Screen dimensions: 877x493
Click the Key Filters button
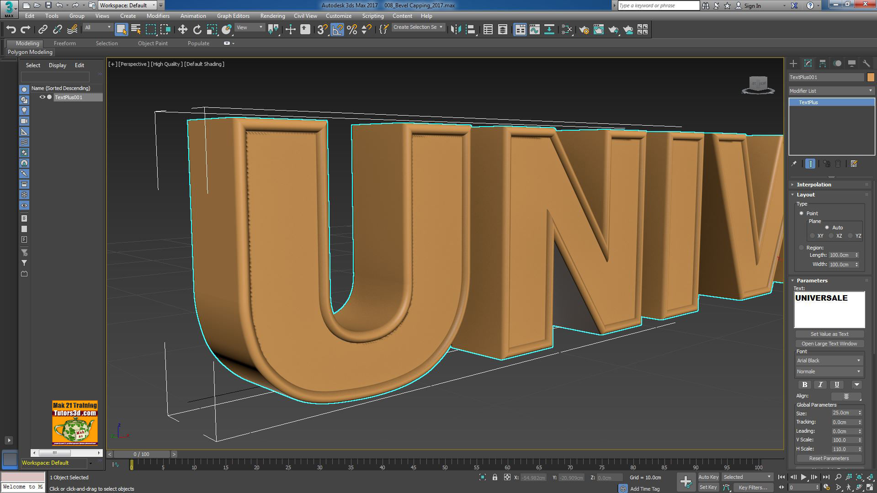[753, 488]
